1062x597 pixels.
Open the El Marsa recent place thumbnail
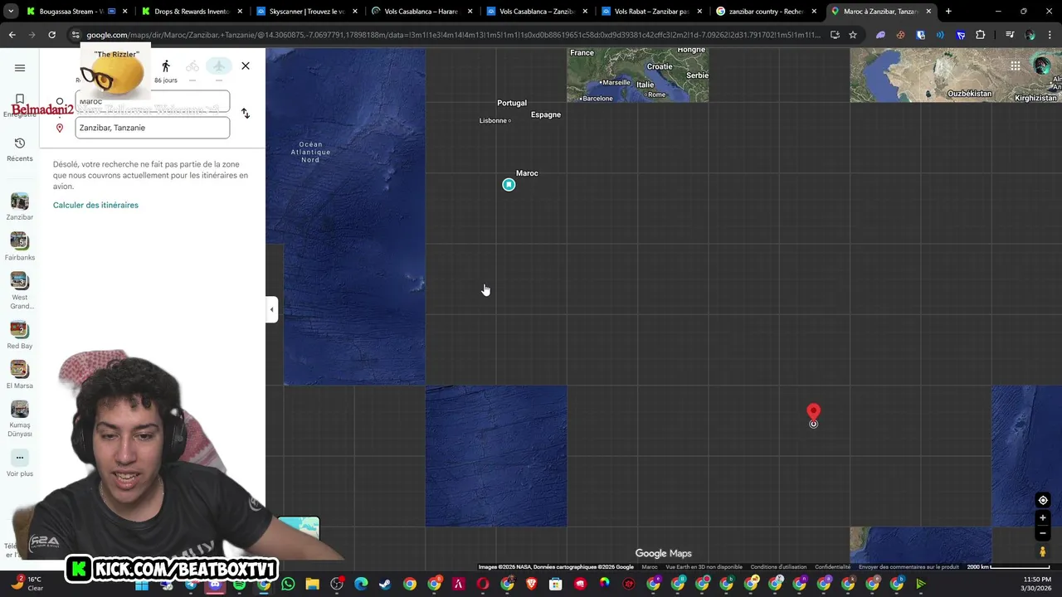pyautogui.click(x=20, y=369)
